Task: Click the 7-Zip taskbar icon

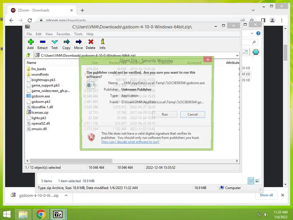Action: 58,214
